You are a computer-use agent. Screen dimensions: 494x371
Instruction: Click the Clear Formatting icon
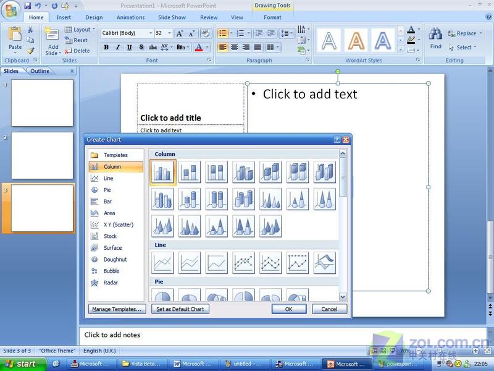click(206, 33)
